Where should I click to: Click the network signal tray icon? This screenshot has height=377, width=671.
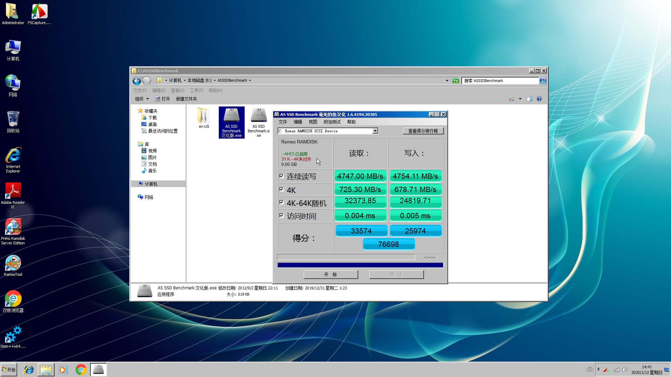point(616,370)
